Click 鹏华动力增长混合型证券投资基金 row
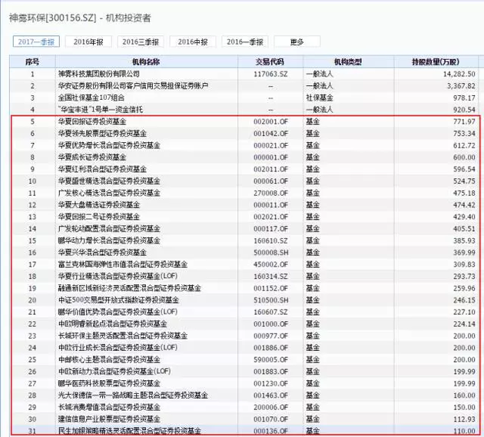 coord(244,240)
